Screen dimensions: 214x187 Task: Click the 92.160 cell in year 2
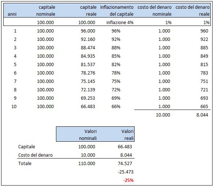(x=88, y=39)
